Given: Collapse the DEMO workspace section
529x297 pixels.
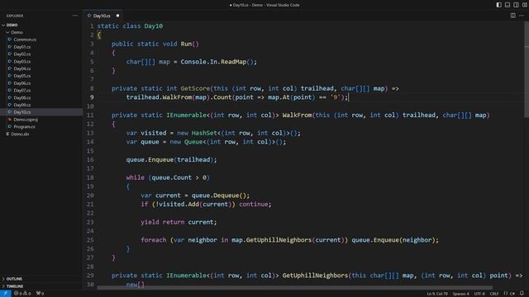Looking at the screenshot, I should click(x=41, y=25).
